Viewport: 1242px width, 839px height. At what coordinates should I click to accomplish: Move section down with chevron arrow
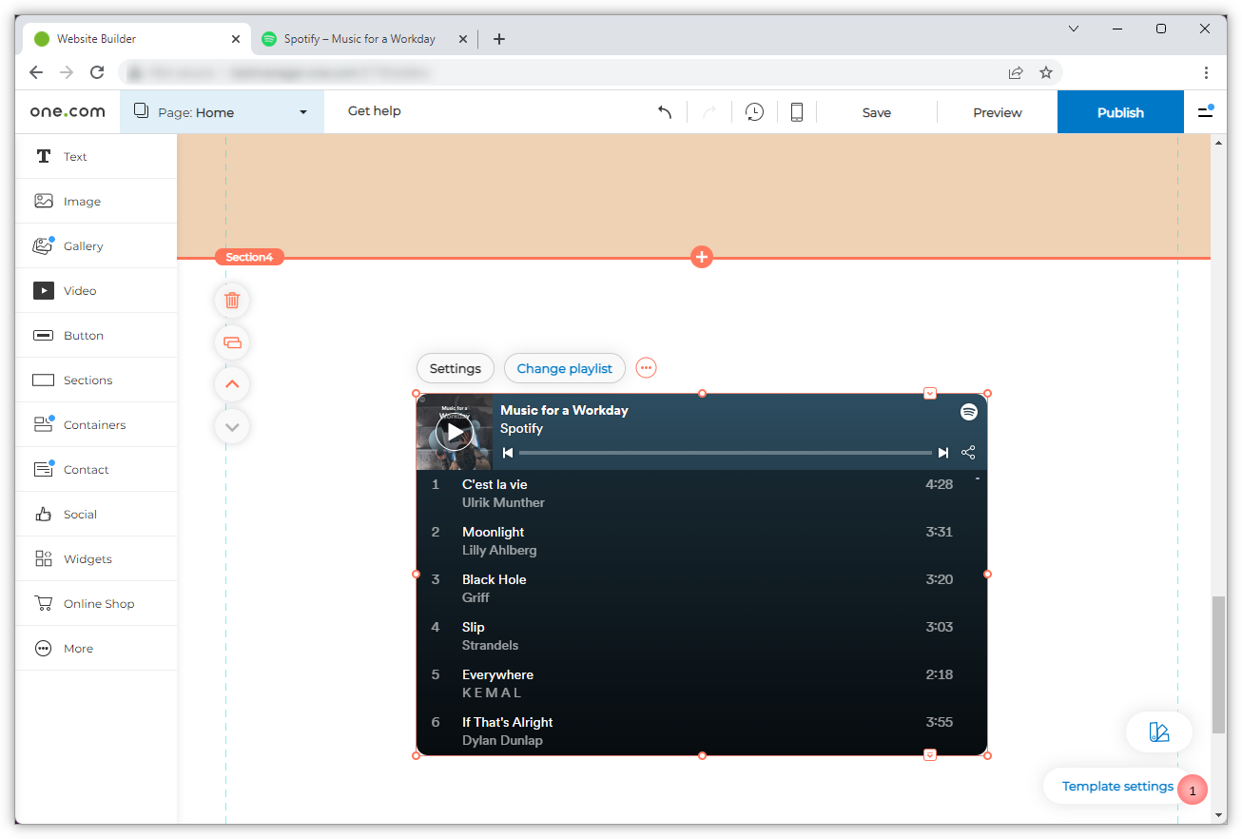231,426
